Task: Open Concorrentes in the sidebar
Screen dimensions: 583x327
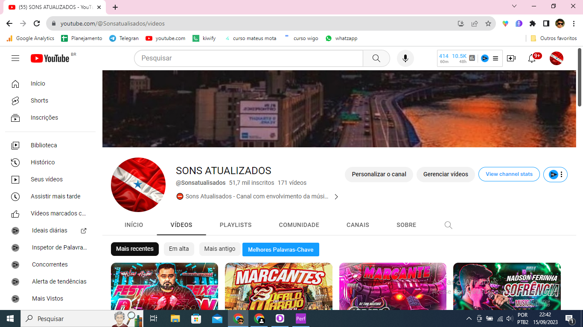Action: (50, 264)
